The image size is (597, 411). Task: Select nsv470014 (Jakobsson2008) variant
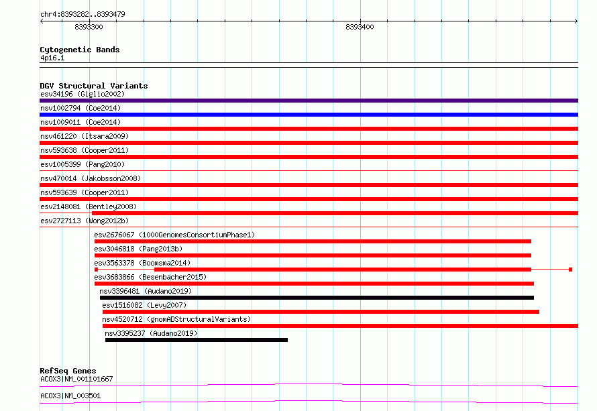pos(91,178)
